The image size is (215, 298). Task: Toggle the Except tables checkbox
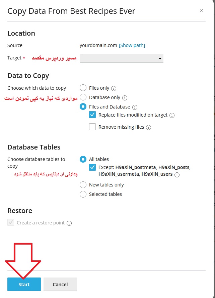pos(92,167)
